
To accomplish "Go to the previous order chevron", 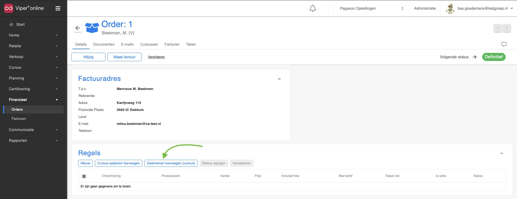I will (x=498, y=28).
